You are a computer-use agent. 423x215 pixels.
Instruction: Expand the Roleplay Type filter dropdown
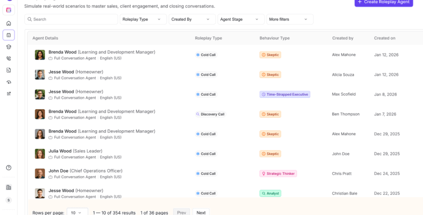tap(143, 19)
